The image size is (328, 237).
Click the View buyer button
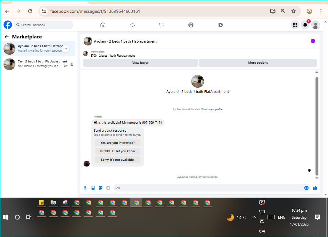pos(140,63)
